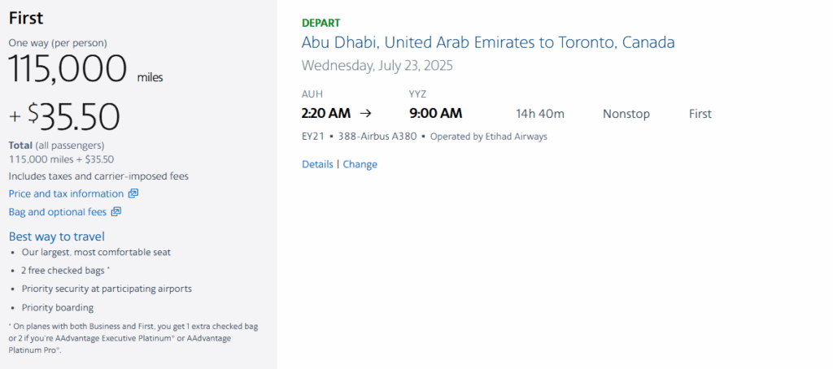833x369 pixels.
Task: Open the Price and tax information link
Action: pyautogui.click(x=66, y=194)
